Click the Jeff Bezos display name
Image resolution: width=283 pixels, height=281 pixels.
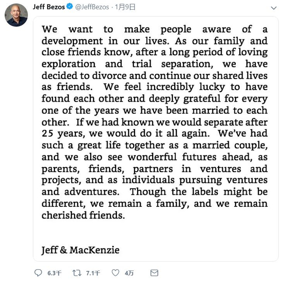tap(49, 7)
